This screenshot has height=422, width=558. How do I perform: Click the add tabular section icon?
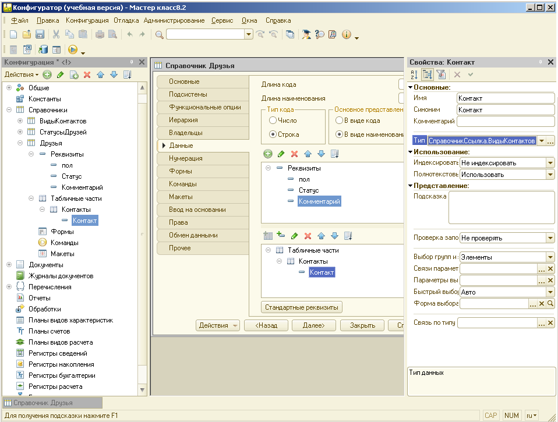(x=268, y=236)
